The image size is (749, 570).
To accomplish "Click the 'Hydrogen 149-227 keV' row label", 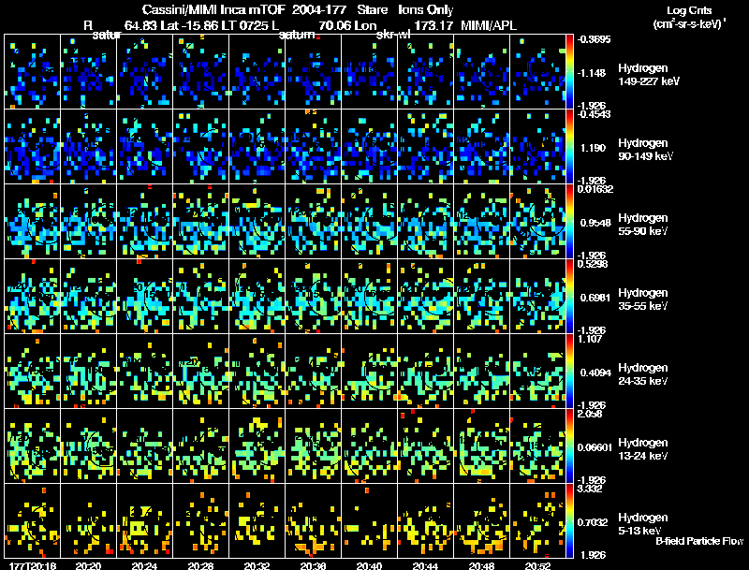I will [x=649, y=75].
